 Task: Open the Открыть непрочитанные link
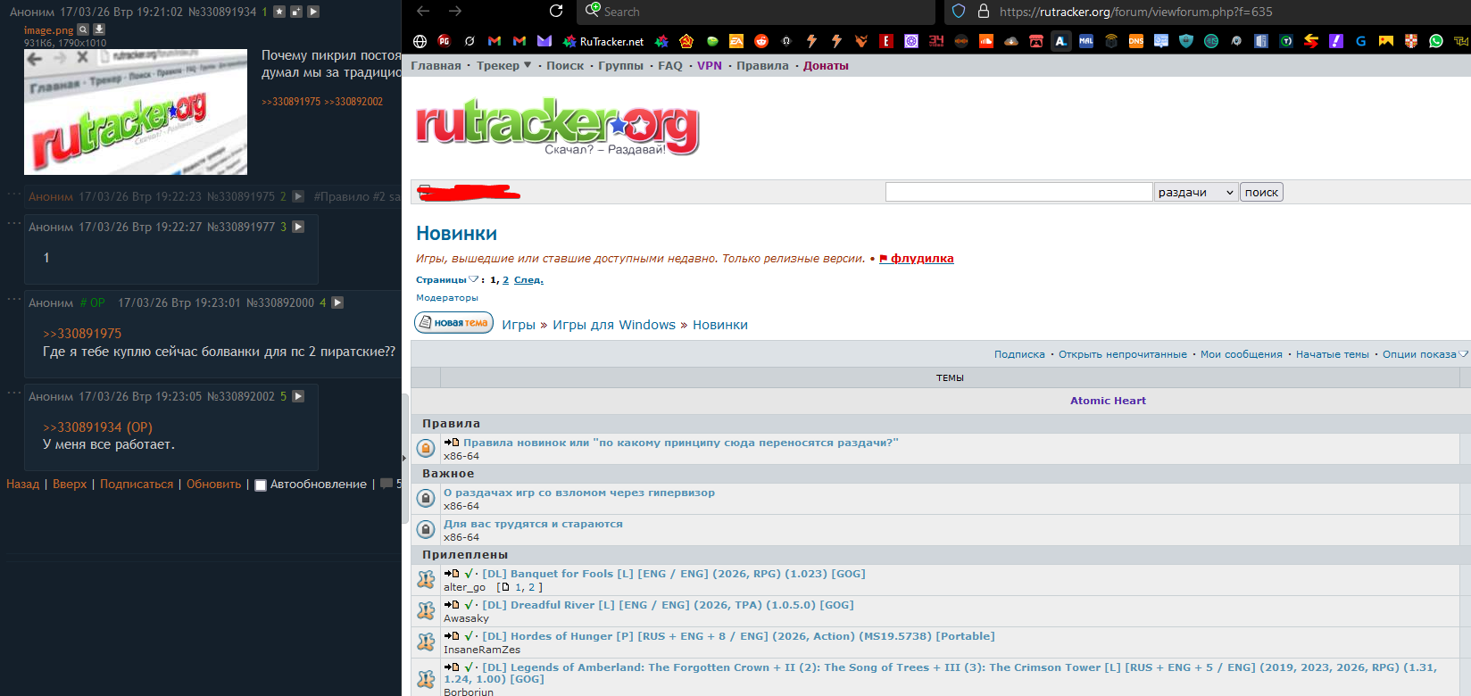tap(1123, 354)
